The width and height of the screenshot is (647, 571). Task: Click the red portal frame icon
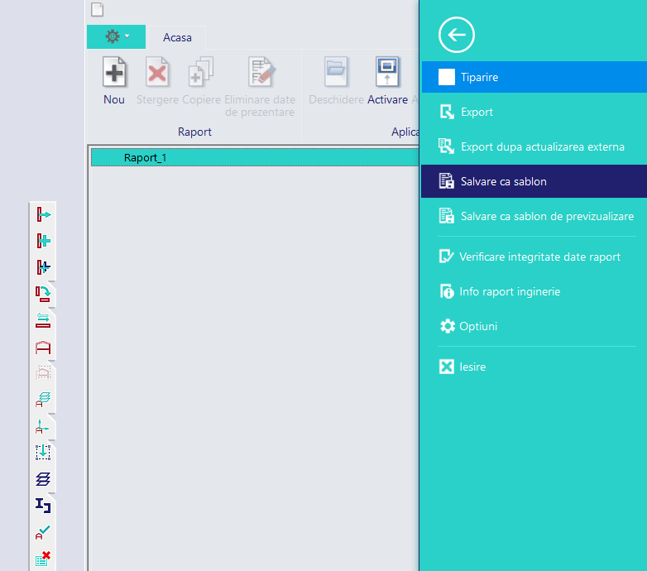coord(43,348)
